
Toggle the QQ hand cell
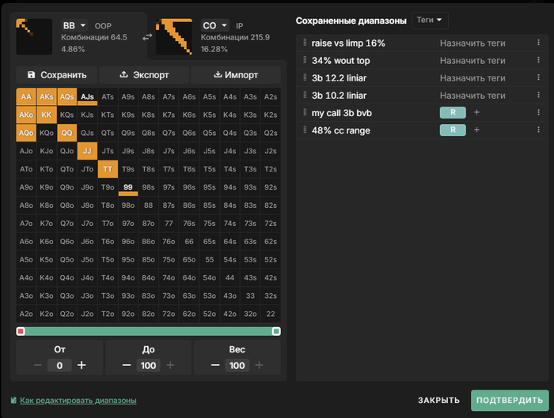point(66,133)
